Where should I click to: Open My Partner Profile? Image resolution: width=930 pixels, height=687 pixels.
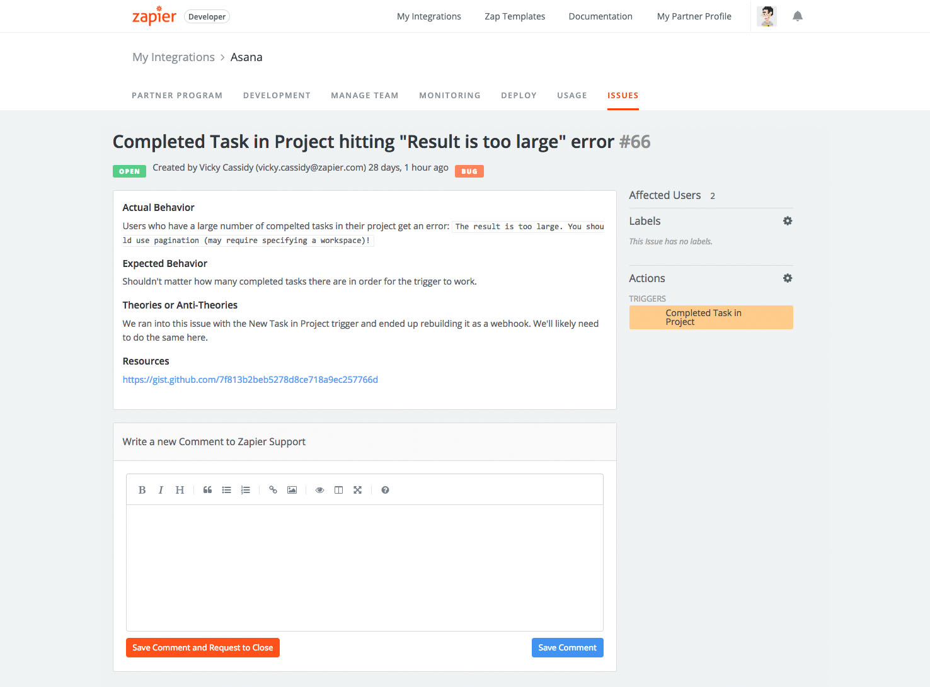pos(694,16)
